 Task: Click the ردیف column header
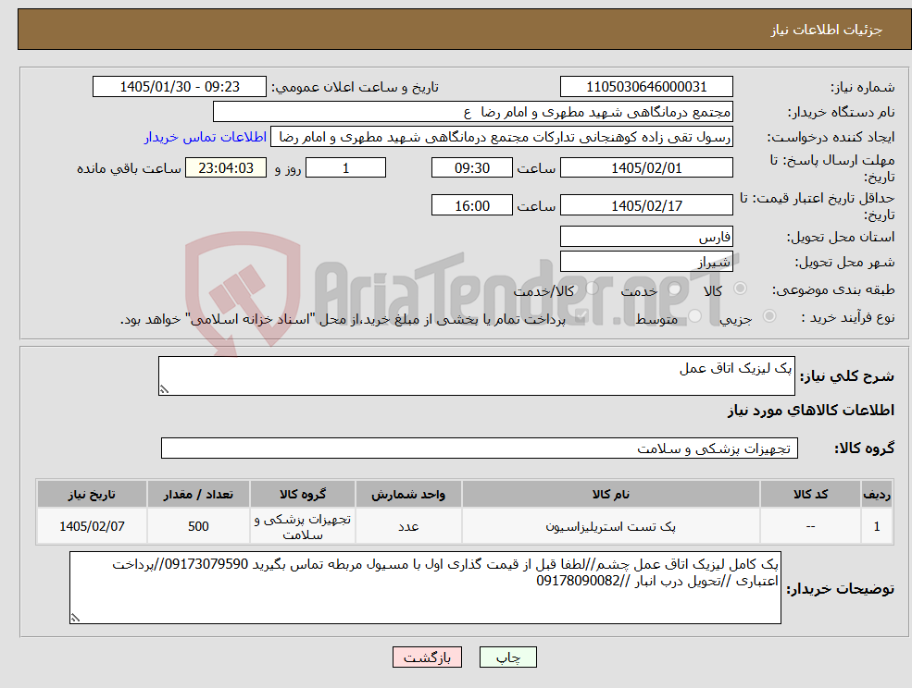[877, 494]
